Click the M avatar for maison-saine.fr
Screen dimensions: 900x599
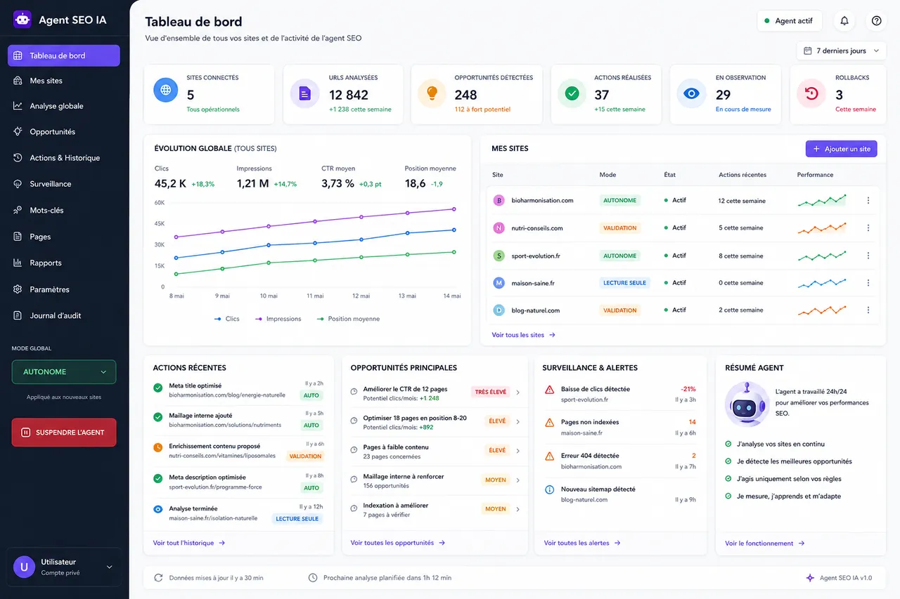tap(499, 283)
